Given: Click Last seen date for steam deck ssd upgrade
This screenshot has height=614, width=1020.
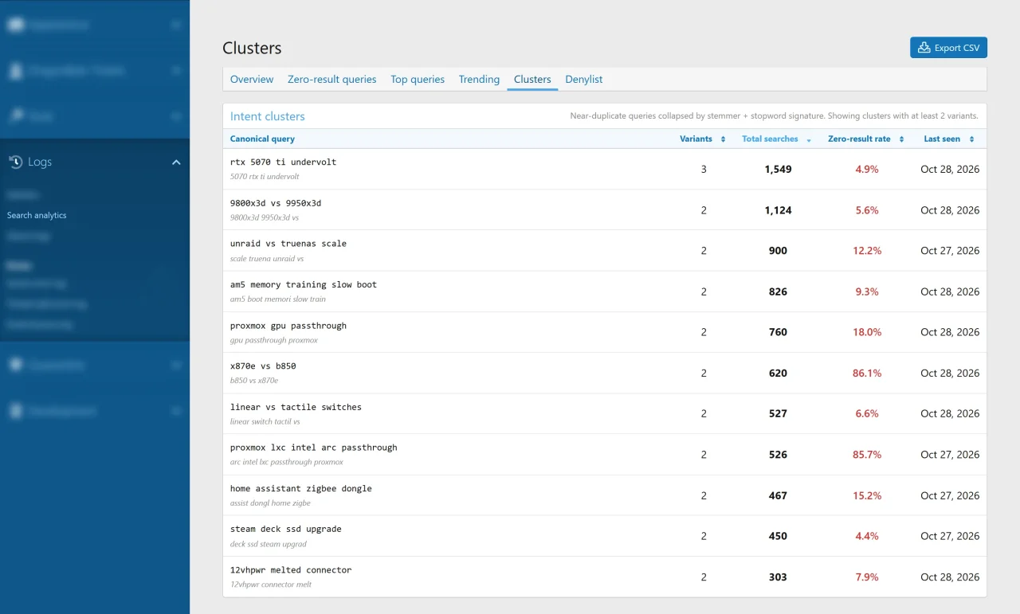Looking at the screenshot, I should tap(950, 537).
